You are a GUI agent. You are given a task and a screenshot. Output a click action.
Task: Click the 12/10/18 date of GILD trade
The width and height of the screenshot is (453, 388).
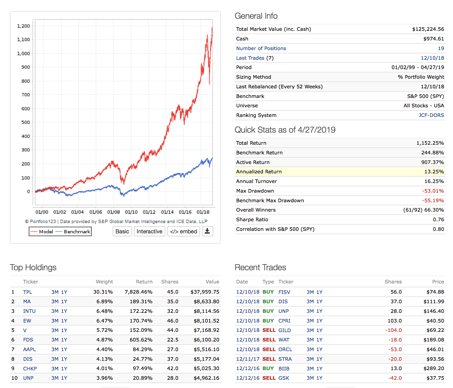(248, 330)
